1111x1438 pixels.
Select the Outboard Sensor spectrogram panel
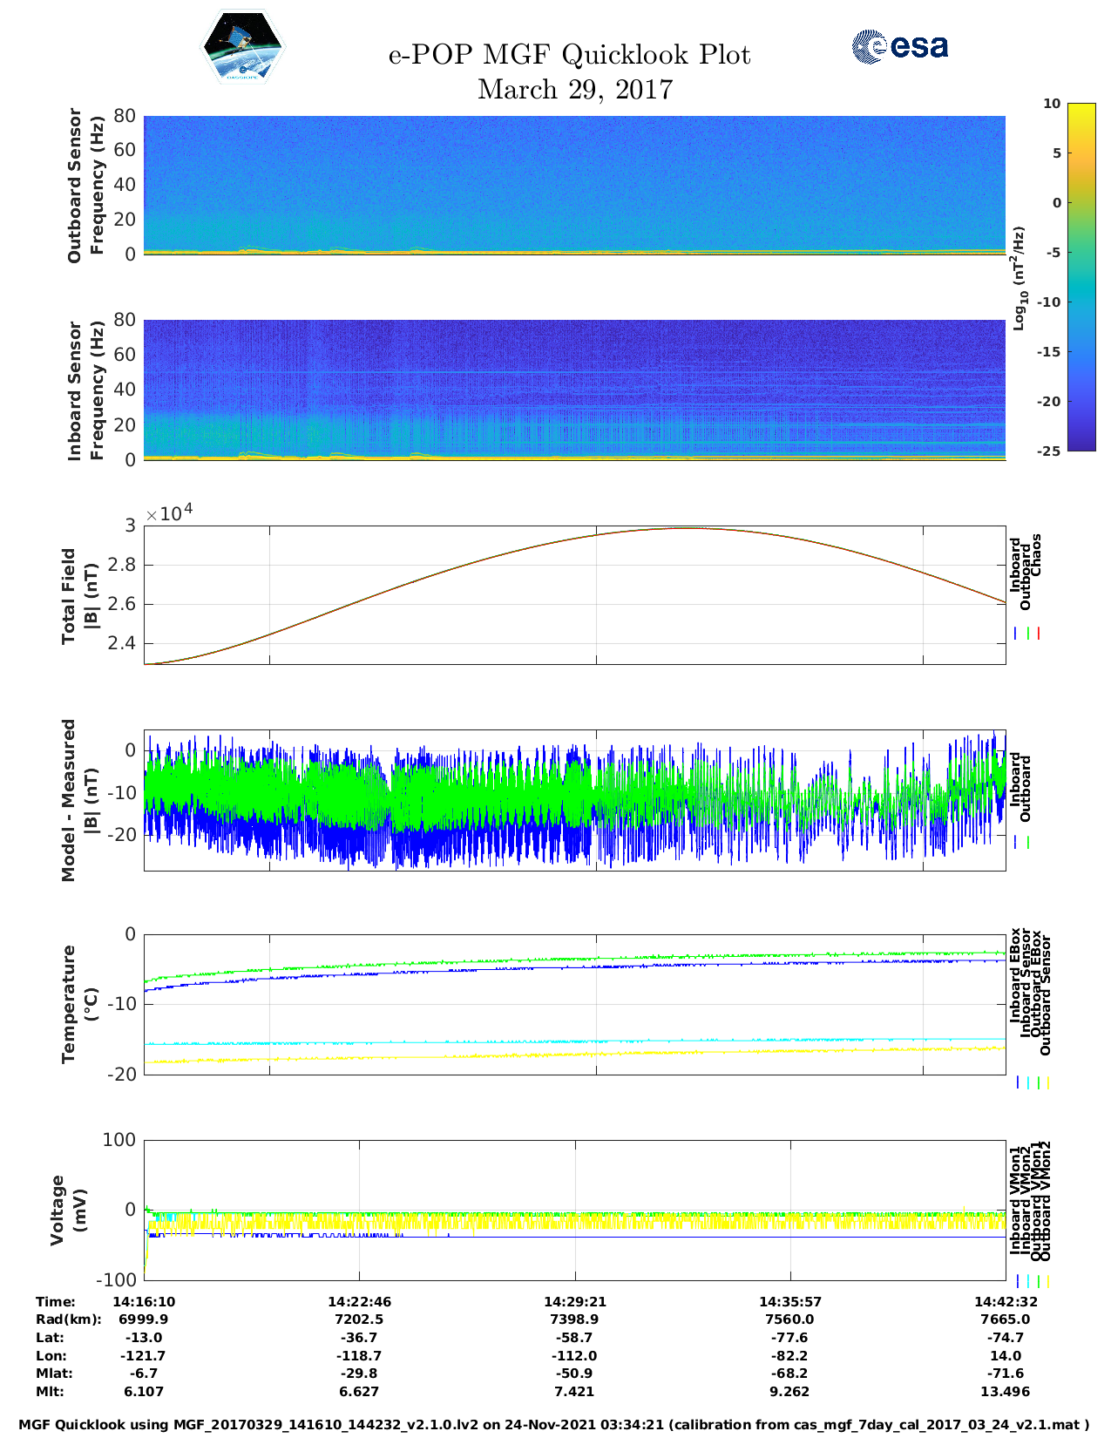coord(574,184)
